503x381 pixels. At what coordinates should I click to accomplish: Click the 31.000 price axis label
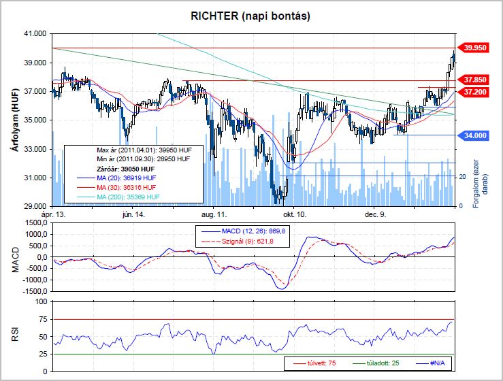[x=35, y=178]
